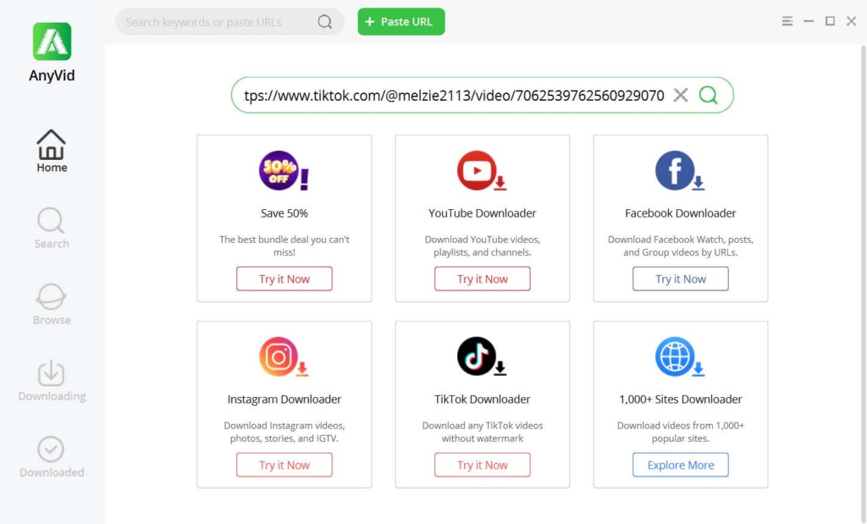This screenshot has width=867, height=524.
Task: Clear the TikTok URL with the X icon
Action: pyautogui.click(x=681, y=96)
